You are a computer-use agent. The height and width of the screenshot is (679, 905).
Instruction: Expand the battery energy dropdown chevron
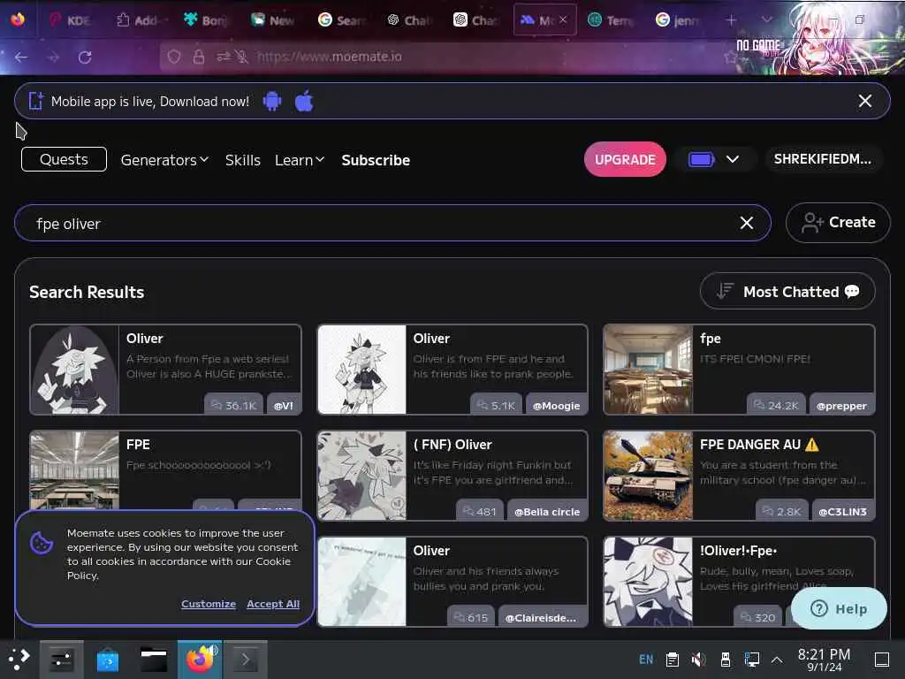coord(733,159)
